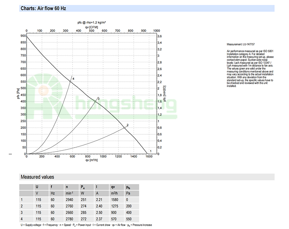Click the "Air performance measured as per ISO 5801" paragraph
This screenshot has height=229, width=289.
[250, 68]
